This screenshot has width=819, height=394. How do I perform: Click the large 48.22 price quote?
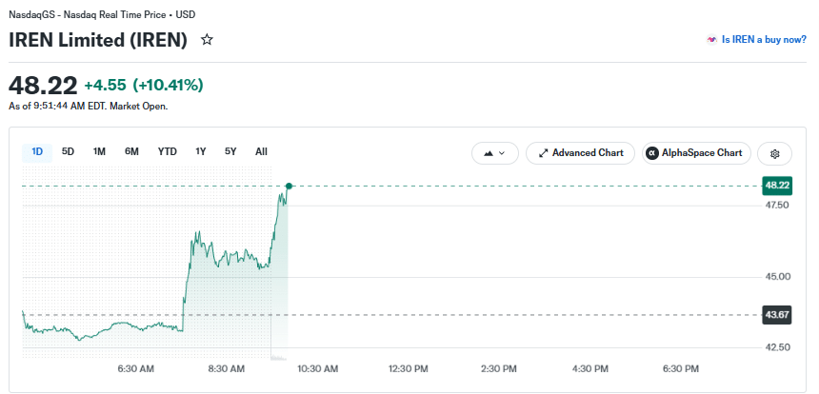pos(43,85)
